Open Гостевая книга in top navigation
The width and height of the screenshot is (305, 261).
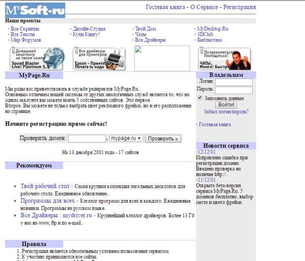(x=165, y=7)
